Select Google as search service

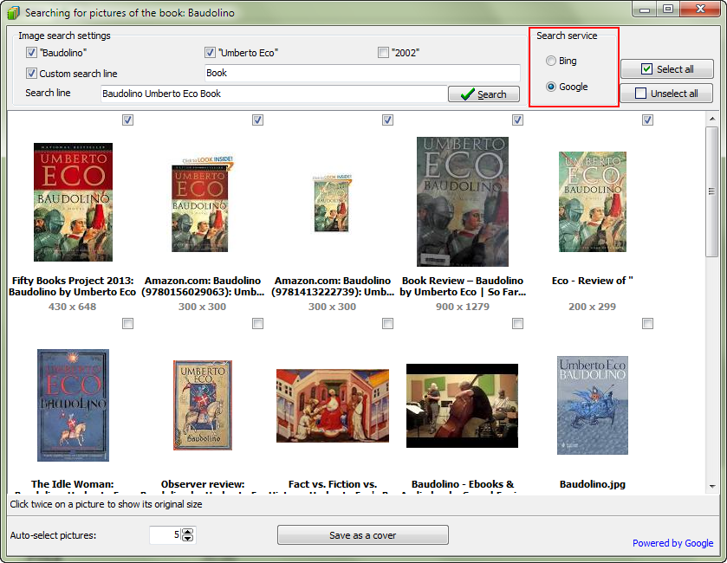pos(551,87)
